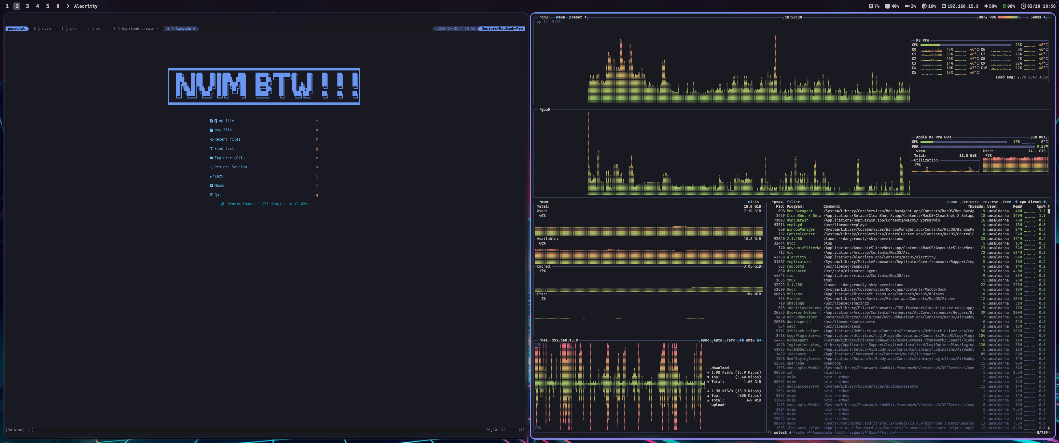The image size is (1059, 443).
Task: Click the clock icon in top status bar
Action: pyautogui.click(x=1023, y=6)
